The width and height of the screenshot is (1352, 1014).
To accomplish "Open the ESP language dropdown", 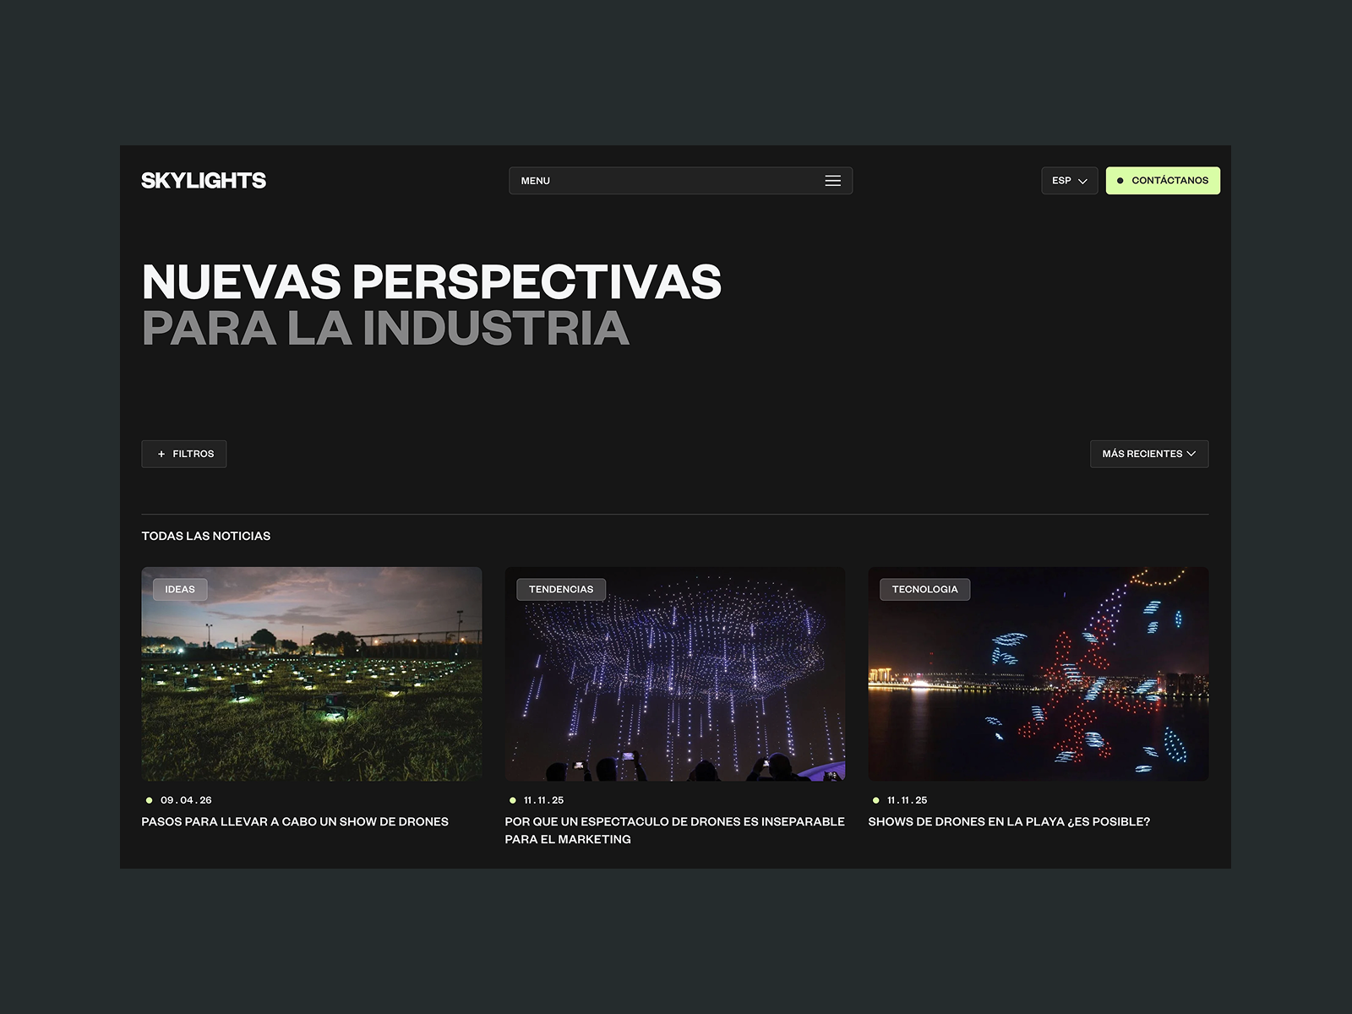I will pos(1069,180).
